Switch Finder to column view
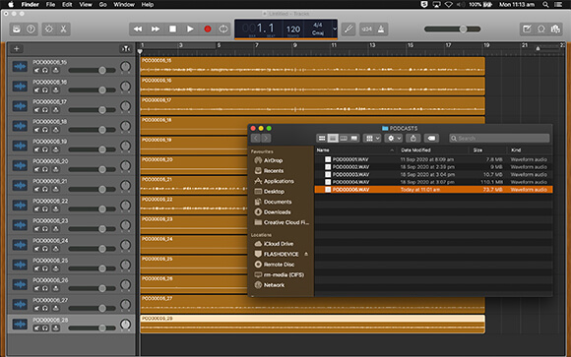Image resolution: width=571 pixels, height=357 pixels. tap(344, 139)
